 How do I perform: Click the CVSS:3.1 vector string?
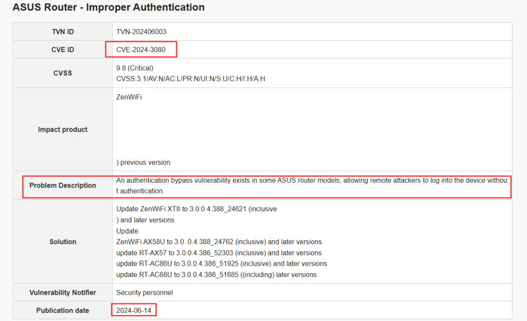tap(190, 78)
